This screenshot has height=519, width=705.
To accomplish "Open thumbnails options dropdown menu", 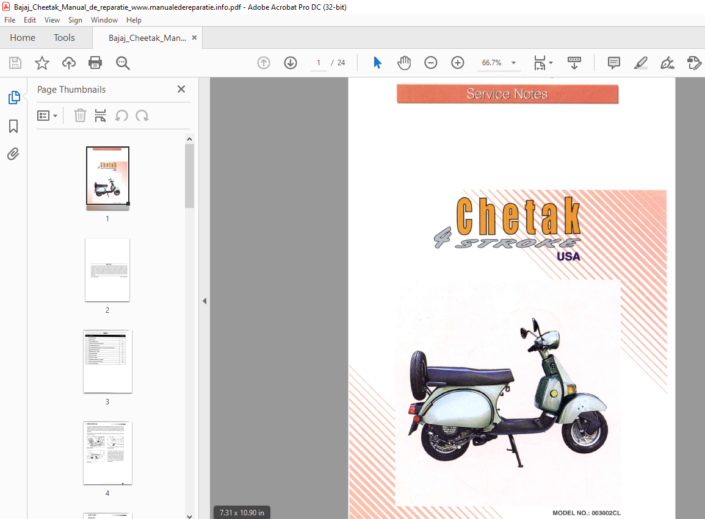I will (x=47, y=116).
